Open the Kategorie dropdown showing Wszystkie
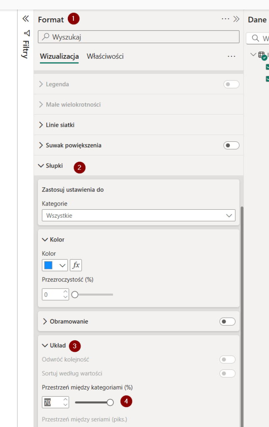 click(138, 216)
